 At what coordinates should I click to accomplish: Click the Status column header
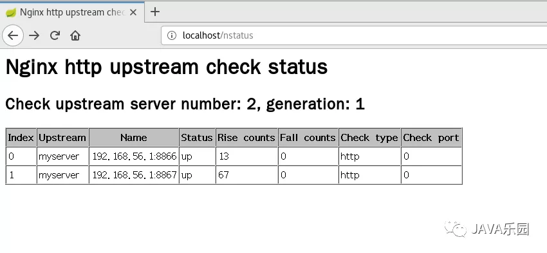197,138
